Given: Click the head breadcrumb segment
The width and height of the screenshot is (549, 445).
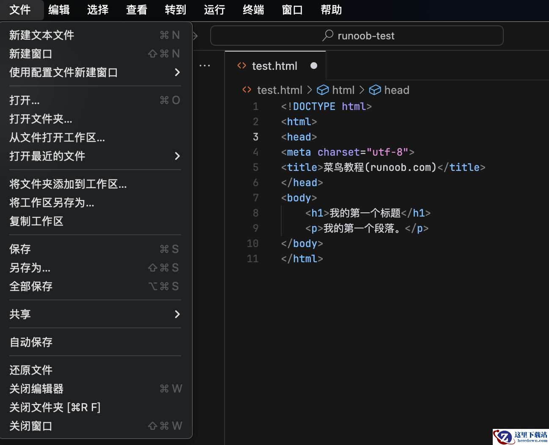Looking at the screenshot, I should tap(397, 90).
